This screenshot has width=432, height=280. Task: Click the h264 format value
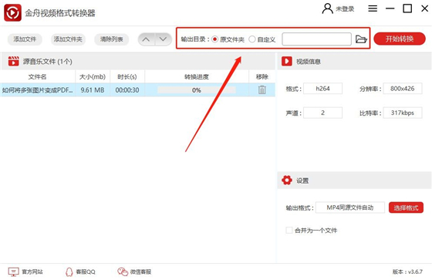pos(322,89)
